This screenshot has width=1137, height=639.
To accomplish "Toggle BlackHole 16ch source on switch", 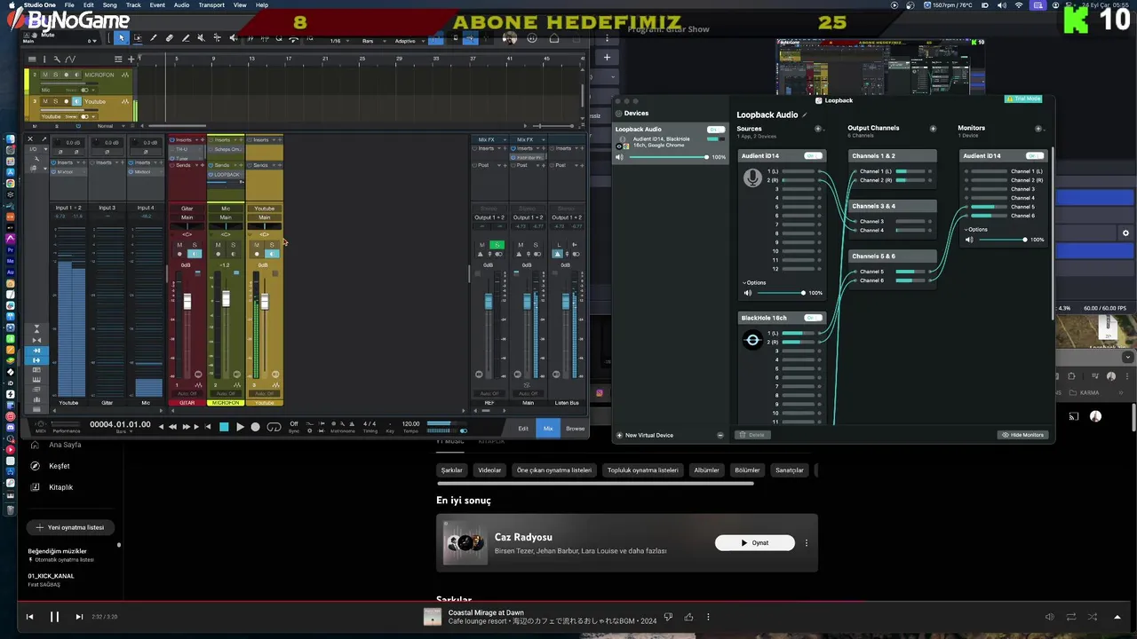I will click(x=812, y=318).
